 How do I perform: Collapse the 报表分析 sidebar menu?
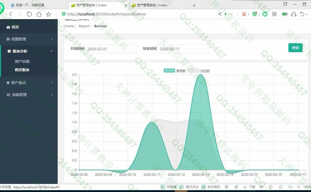pyautogui.click(x=29, y=51)
